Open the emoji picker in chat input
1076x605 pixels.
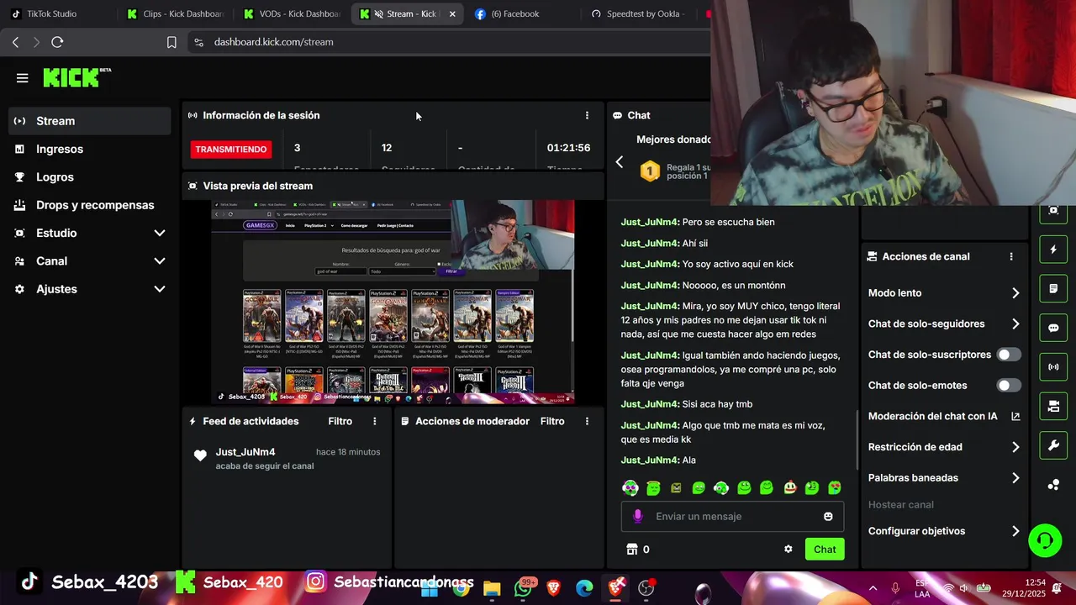[x=828, y=516]
